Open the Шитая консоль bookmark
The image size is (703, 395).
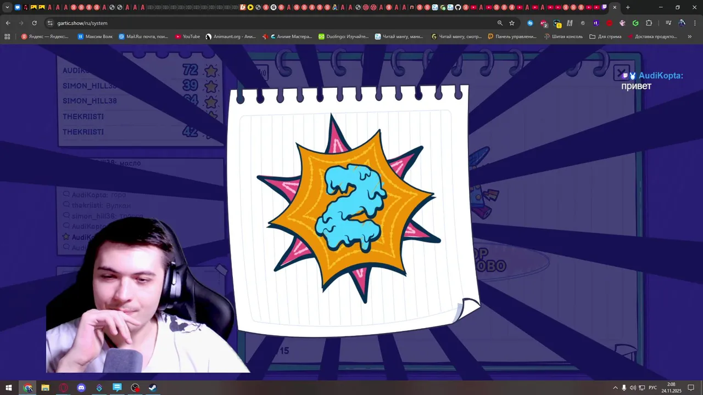pos(563,37)
